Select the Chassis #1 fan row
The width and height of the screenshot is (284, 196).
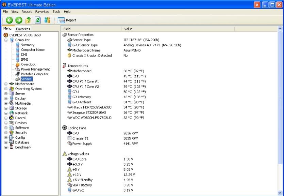pos(169,138)
